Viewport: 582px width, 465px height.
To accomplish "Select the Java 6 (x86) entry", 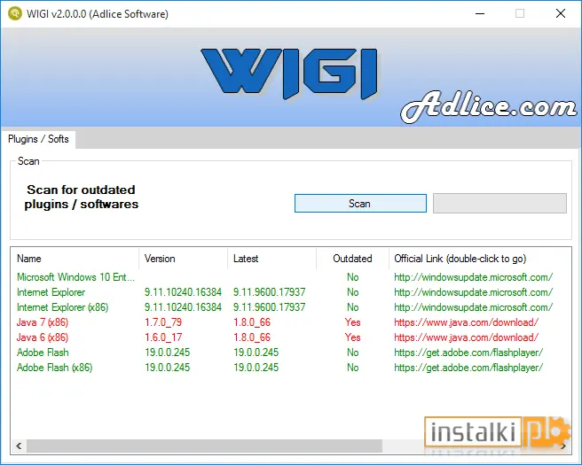I will [x=43, y=337].
